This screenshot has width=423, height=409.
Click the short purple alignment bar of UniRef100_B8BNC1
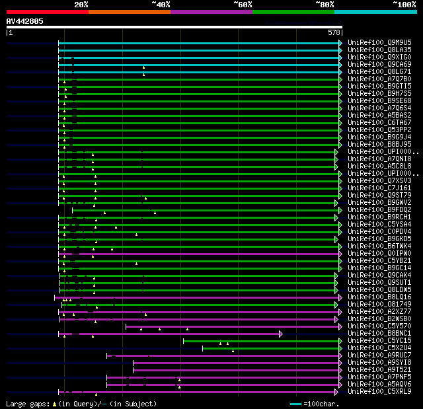171,334
